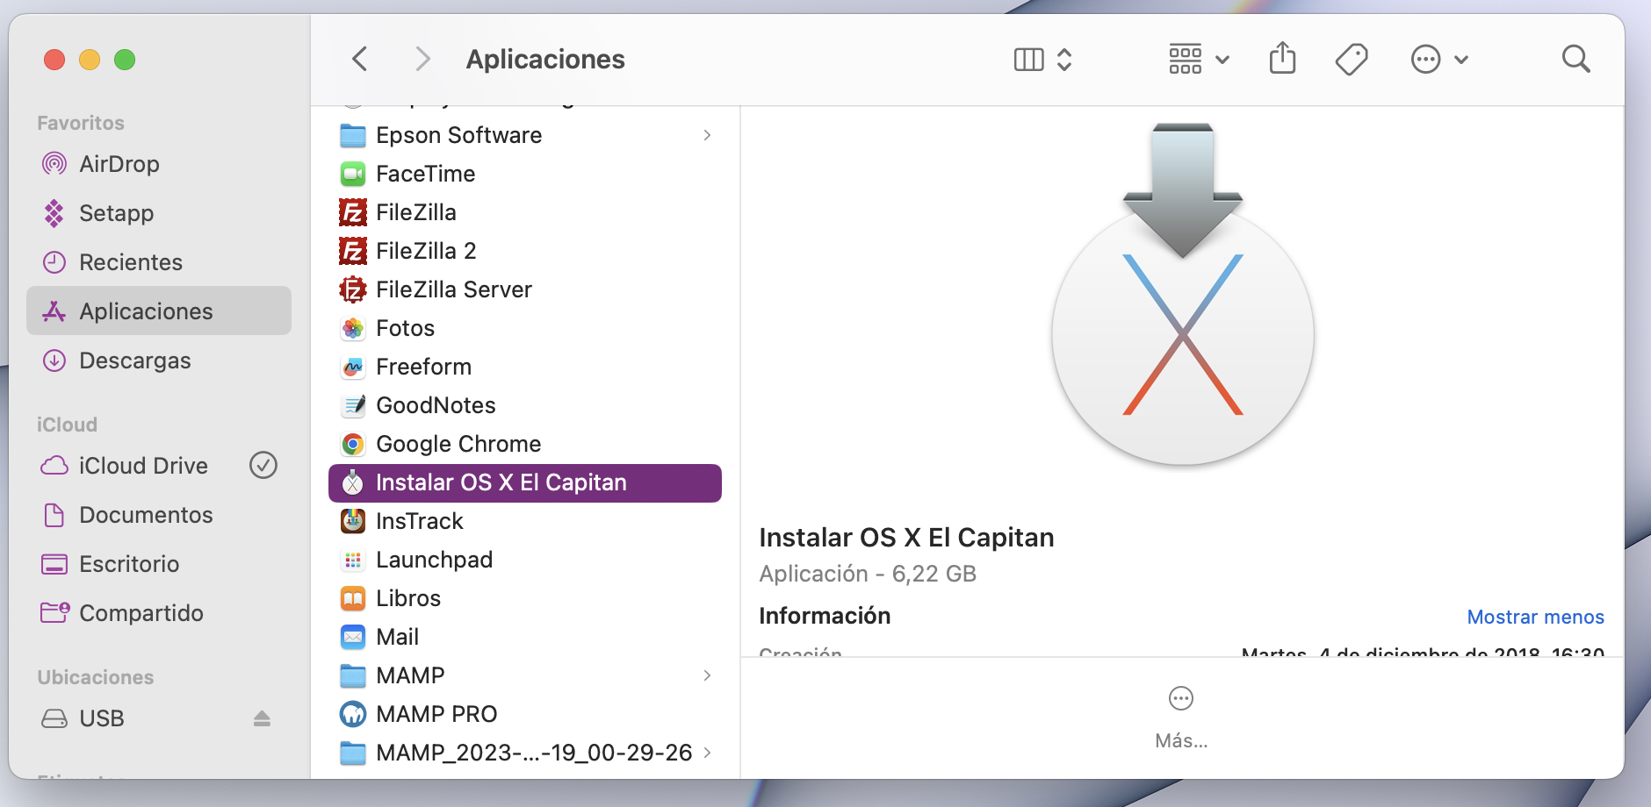Click the iCloud Drive sync status checkmark
This screenshot has height=807, width=1651.
[x=263, y=465]
